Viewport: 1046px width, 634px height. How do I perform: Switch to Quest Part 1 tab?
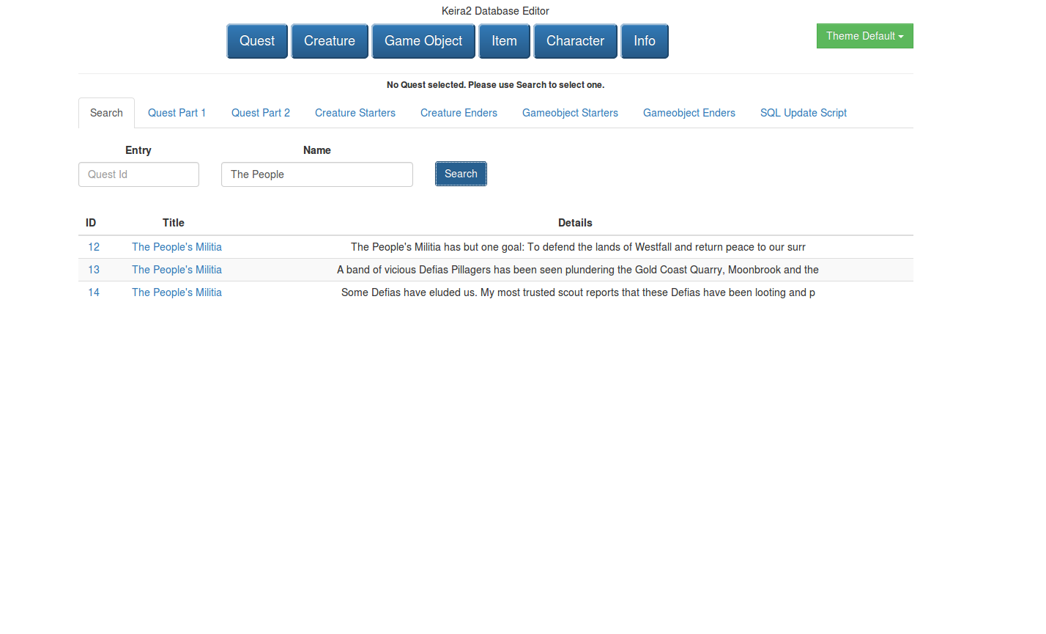pyautogui.click(x=177, y=113)
